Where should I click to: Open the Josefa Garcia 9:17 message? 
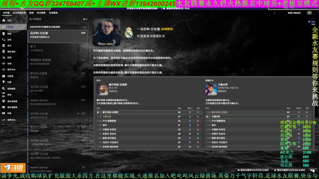58,169
